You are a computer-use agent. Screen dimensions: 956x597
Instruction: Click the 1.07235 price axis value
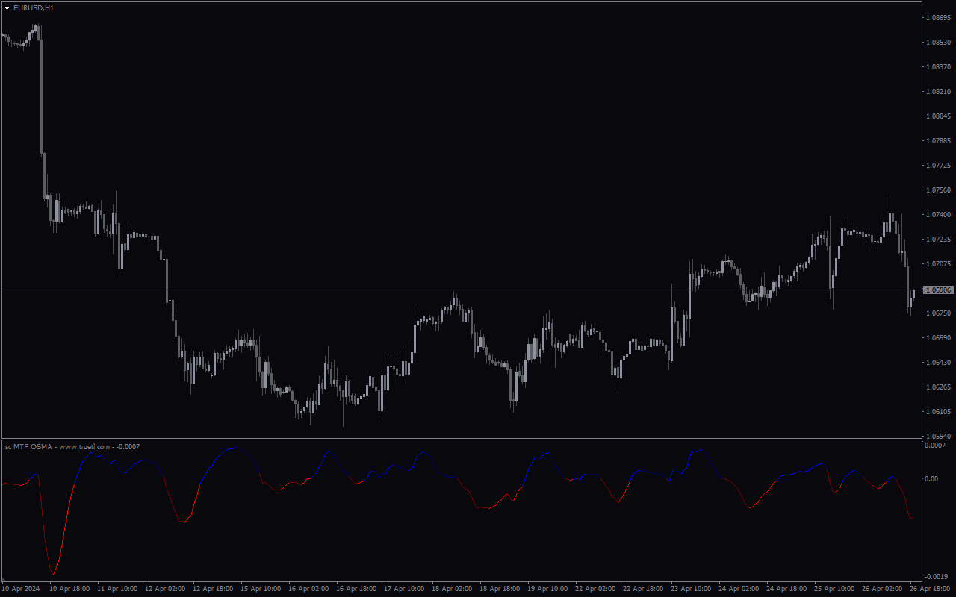point(939,239)
